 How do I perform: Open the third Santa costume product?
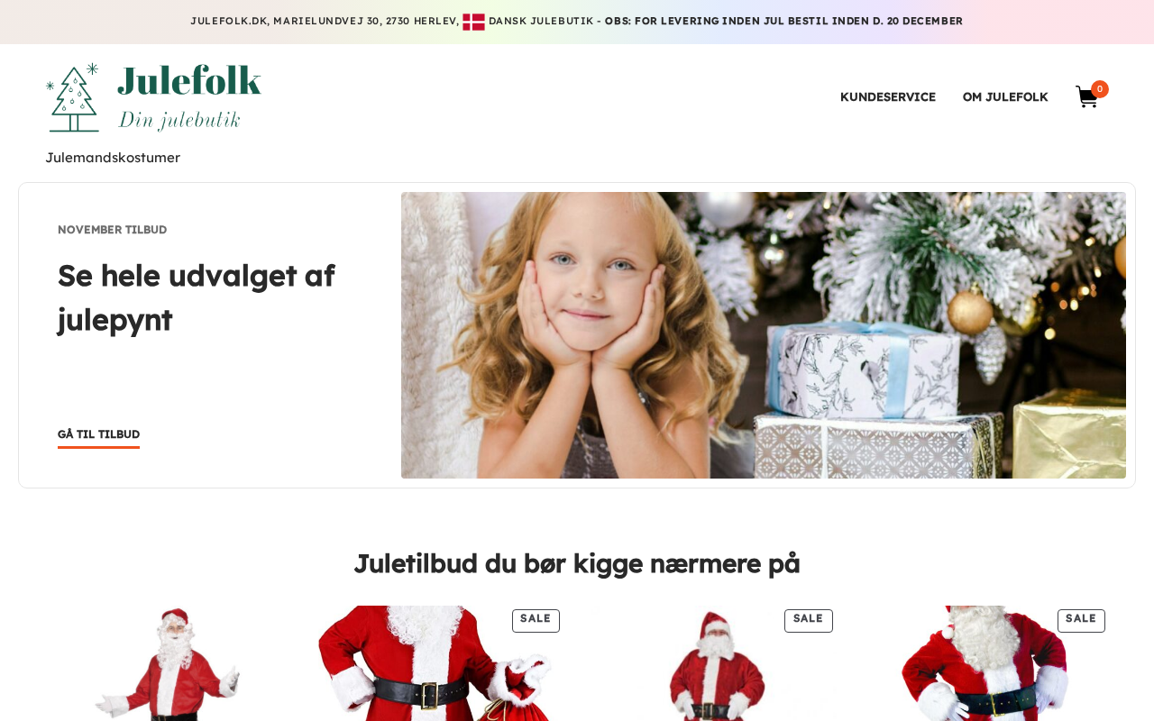(713, 663)
